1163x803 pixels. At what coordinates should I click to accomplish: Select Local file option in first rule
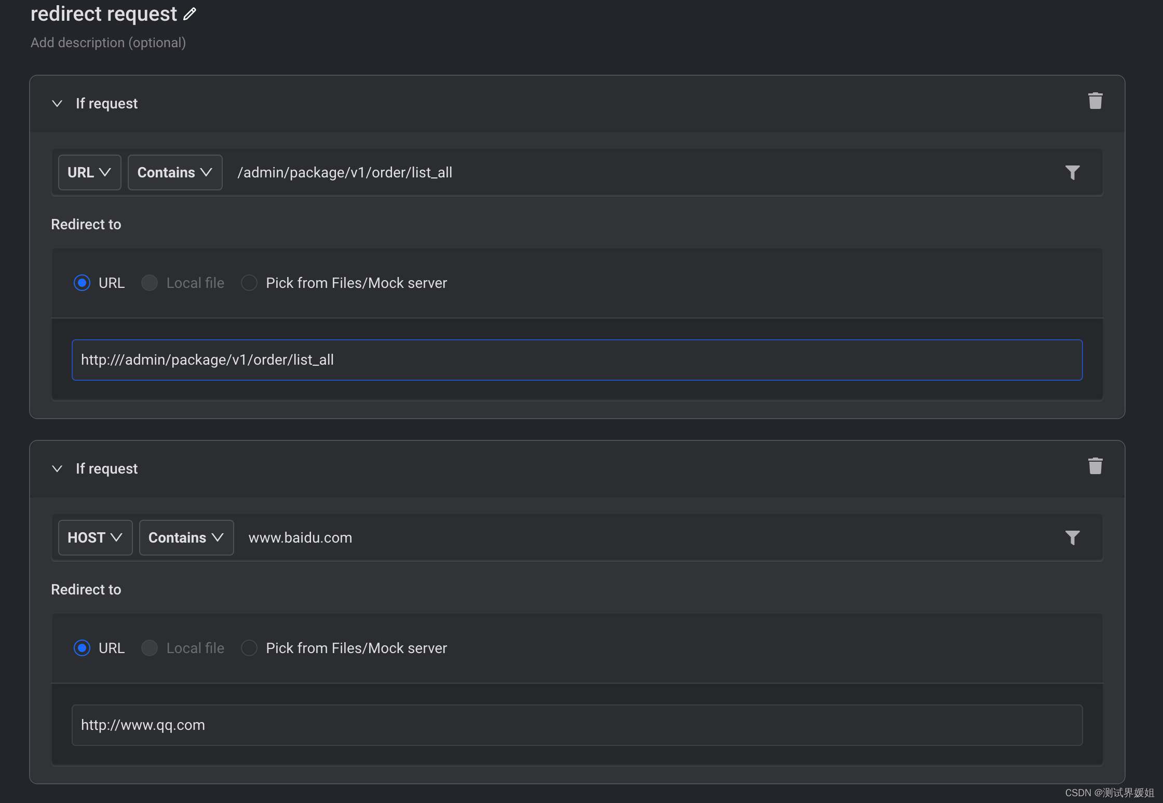pos(150,283)
